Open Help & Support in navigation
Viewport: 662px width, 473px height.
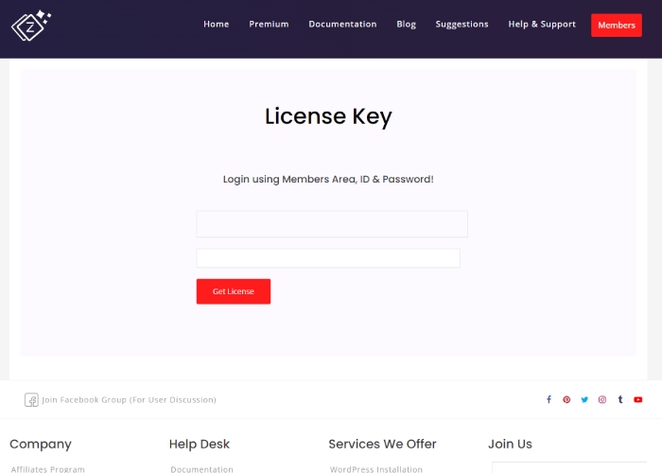tap(542, 25)
